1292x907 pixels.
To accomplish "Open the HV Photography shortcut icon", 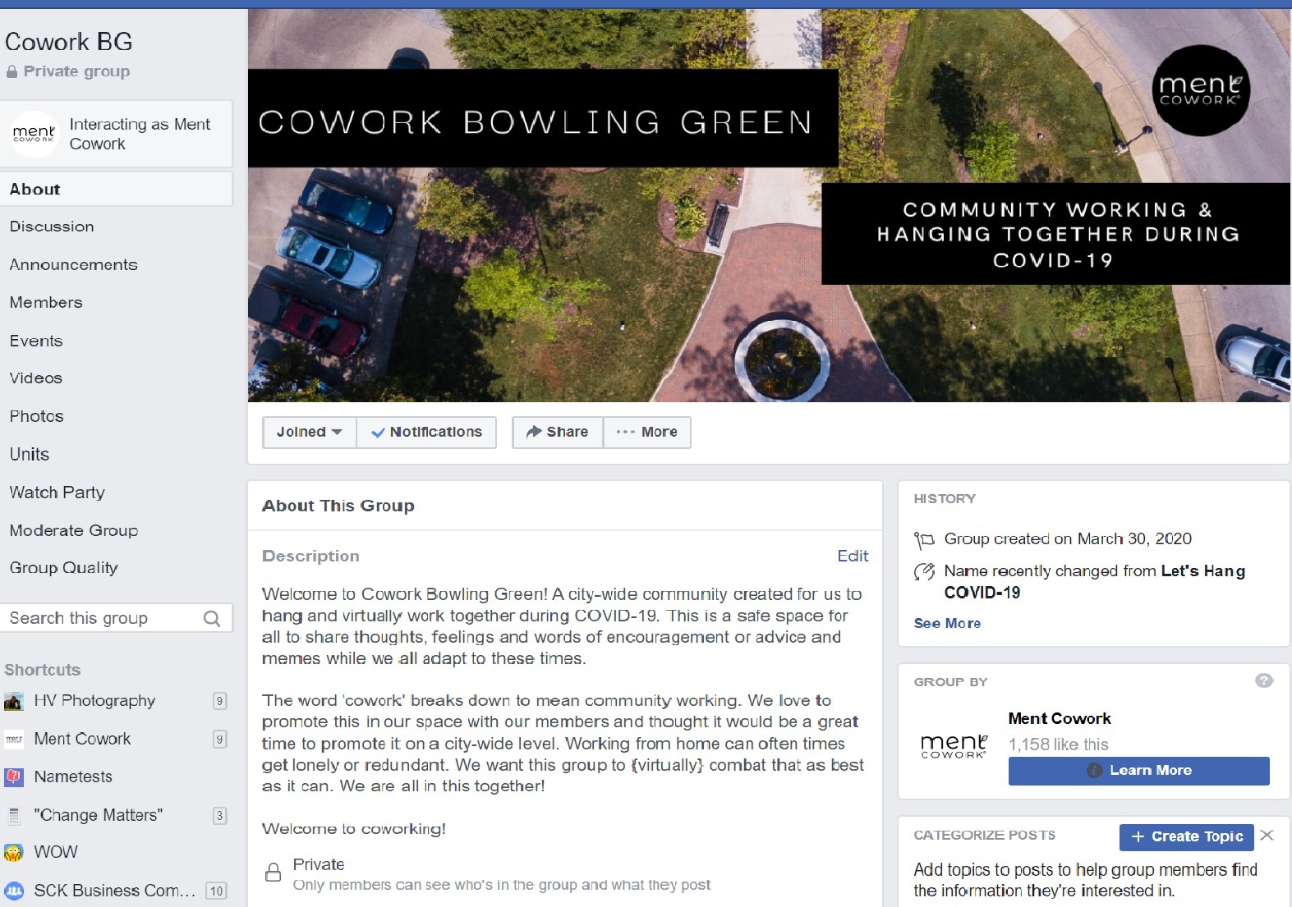I will pyautogui.click(x=14, y=702).
